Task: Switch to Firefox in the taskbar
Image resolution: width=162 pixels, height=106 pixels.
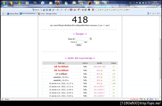Action: (x=58, y=3)
